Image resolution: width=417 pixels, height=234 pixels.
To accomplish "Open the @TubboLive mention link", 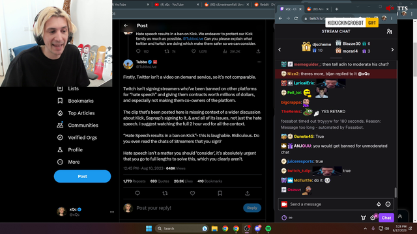I will pyautogui.click(x=193, y=39).
